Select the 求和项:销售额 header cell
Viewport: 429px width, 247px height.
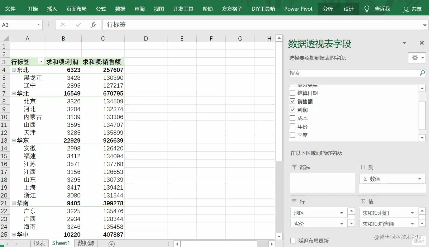click(x=103, y=62)
